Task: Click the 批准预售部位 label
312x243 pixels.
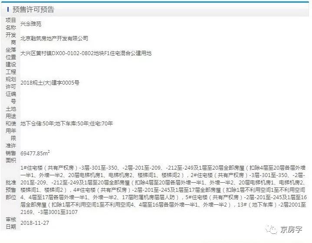Action: [11, 190]
